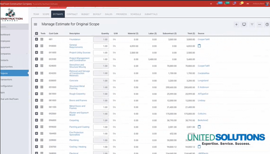Open the tools grid for Foundation row

click(42, 39)
